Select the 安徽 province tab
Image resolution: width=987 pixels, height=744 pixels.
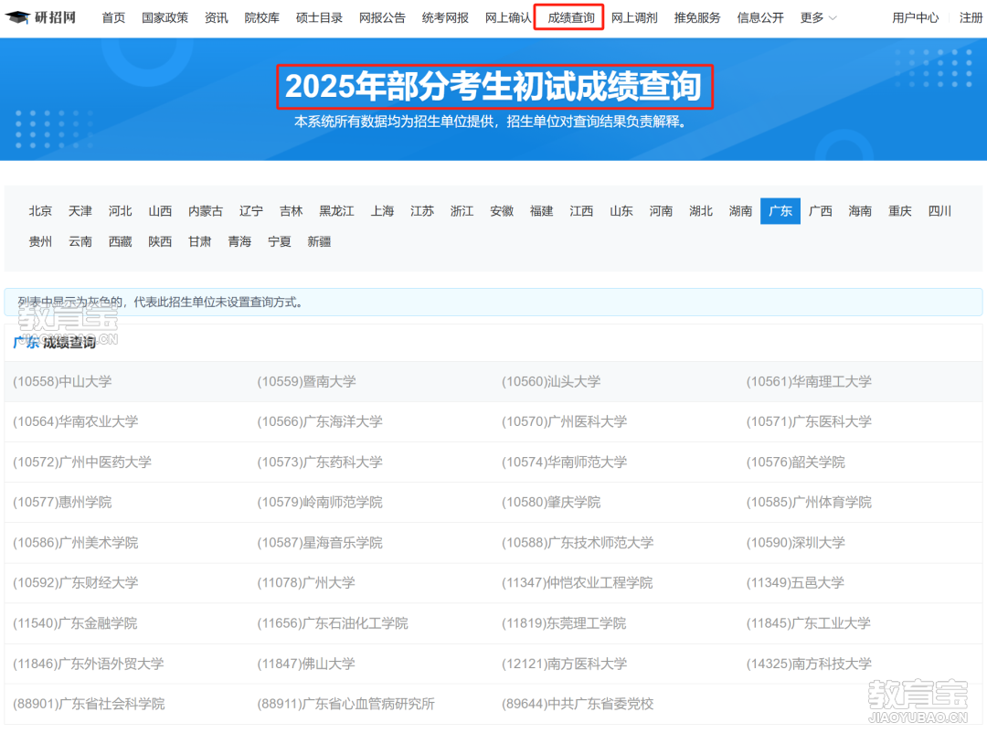(502, 211)
